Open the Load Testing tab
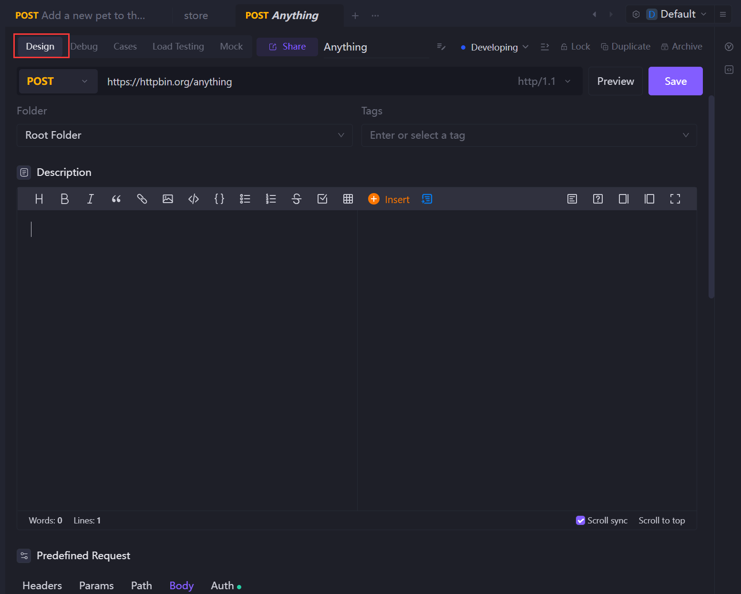 (x=178, y=46)
